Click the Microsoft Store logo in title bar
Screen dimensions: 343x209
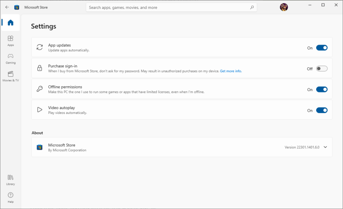[17, 7]
